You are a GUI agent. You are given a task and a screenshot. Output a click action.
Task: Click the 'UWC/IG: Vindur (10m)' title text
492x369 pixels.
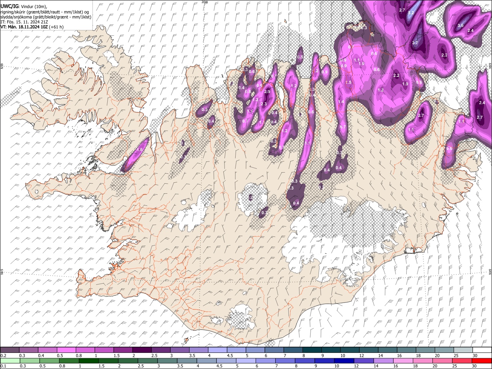(23, 7)
